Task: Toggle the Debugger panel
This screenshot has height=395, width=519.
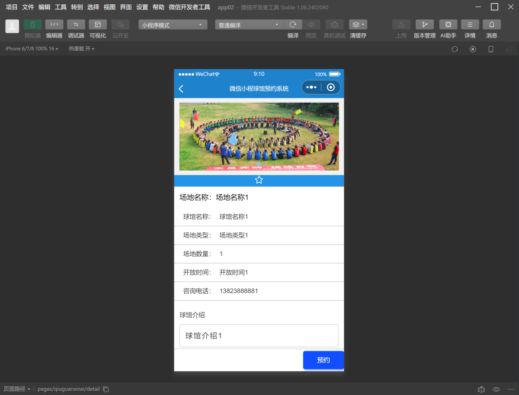Action: click(x=76, y=25)
